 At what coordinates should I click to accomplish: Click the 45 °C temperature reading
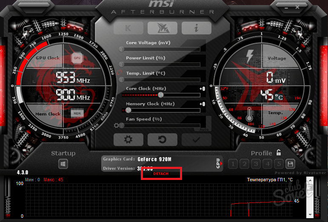[x=271, y=95]
